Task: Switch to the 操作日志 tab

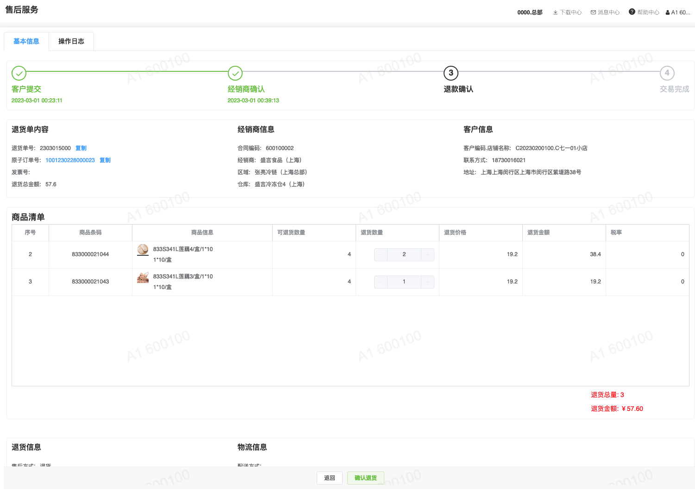Action: [x=71, y=41]
